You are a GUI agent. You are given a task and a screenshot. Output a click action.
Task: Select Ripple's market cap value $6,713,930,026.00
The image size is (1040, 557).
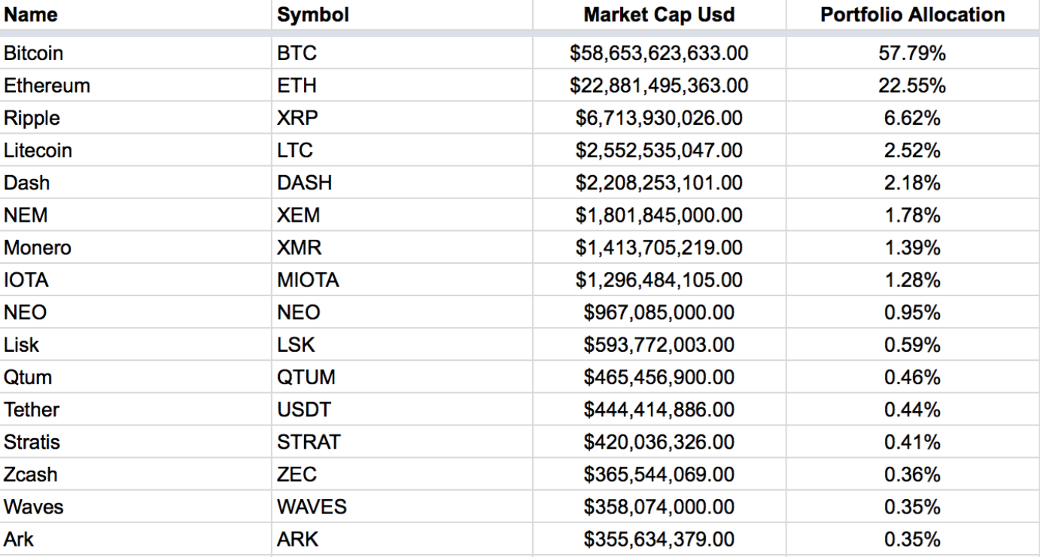pyautogui.click(x=659, y=119)
